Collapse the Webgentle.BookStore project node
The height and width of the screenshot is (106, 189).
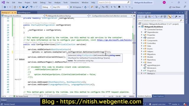[139, 27]
